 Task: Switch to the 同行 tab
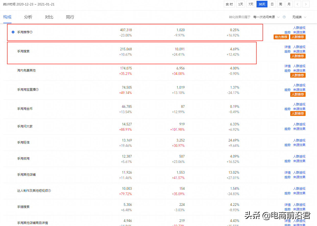tap(70, 17)
